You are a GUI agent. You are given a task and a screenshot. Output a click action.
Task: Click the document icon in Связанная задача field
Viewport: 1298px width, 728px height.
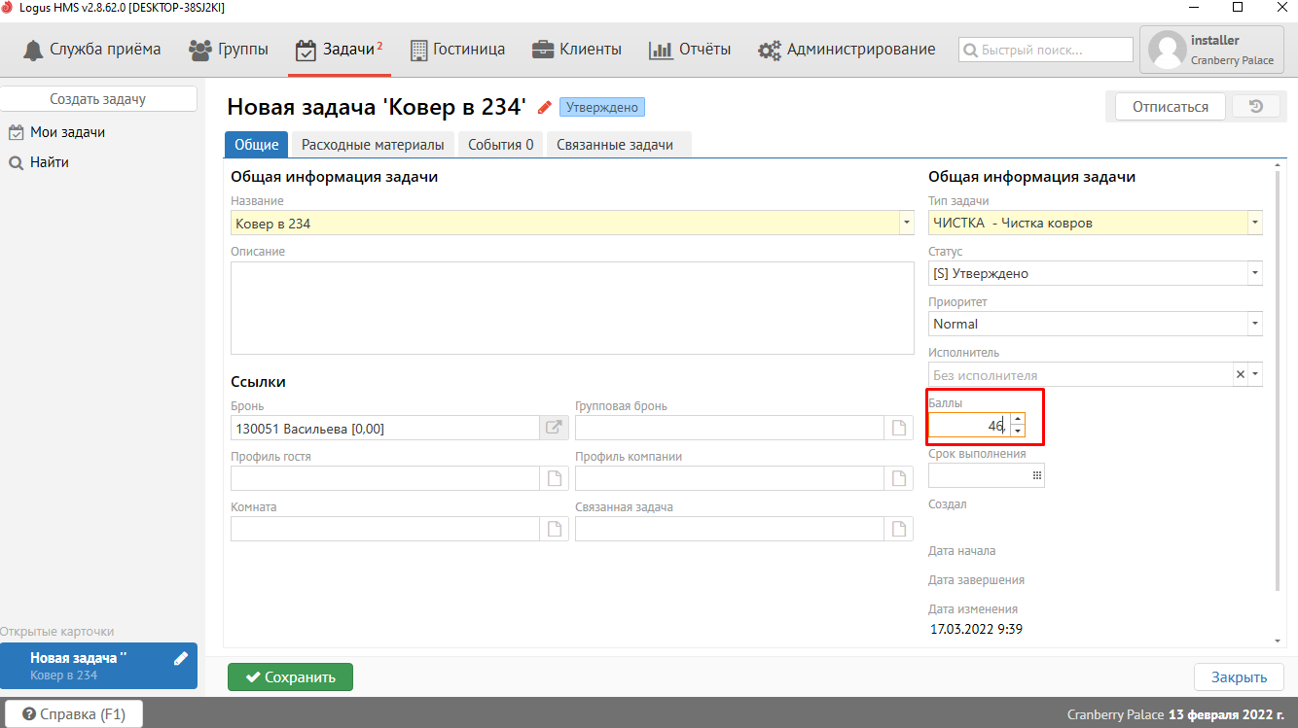click(899, 529)
